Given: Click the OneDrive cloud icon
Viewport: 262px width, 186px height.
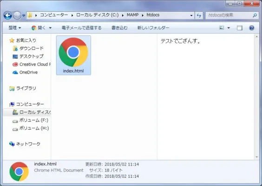Looking at the screenshot, I should (15, 73).
